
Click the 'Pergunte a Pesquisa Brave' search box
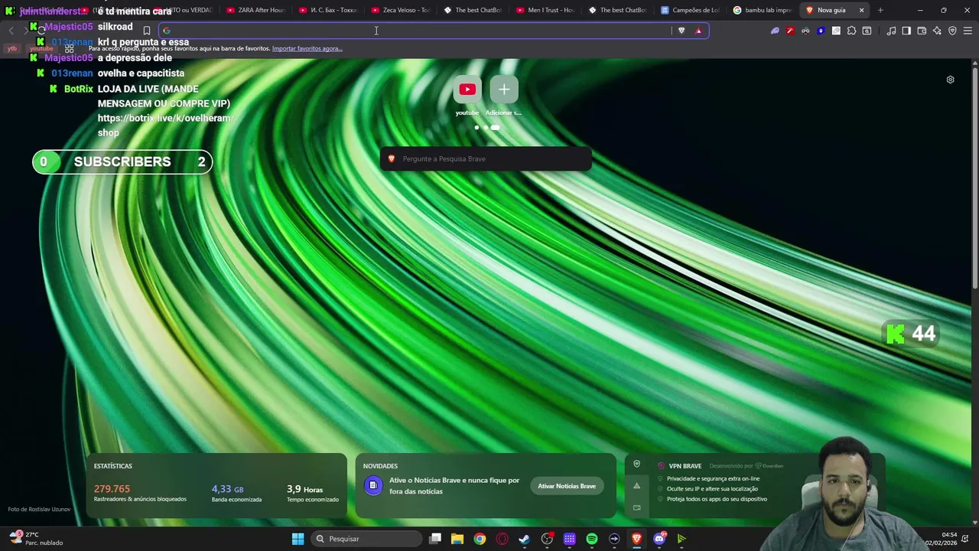486,158
